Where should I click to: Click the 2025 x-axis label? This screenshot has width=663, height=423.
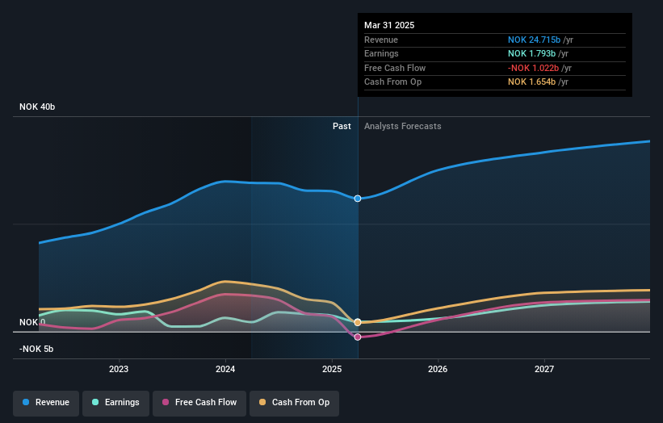[332, 370]
